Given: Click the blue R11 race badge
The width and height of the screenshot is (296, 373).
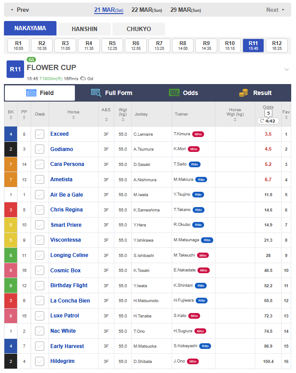Looking at the screenshot, I should pyautogui.click(x=15, y=69).
